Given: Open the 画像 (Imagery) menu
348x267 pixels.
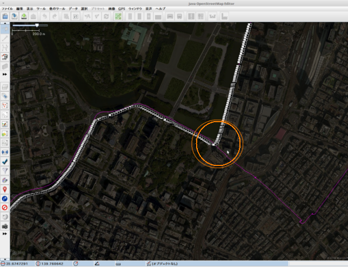Looking at the screenshot, I should pos(112,9).
